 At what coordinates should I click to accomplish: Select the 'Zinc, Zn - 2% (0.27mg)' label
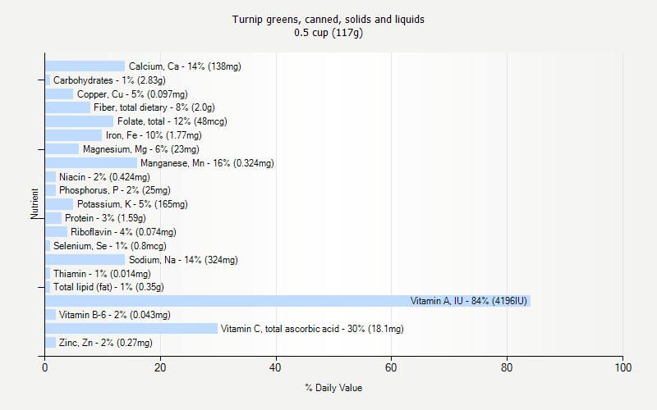click(106, 343)
